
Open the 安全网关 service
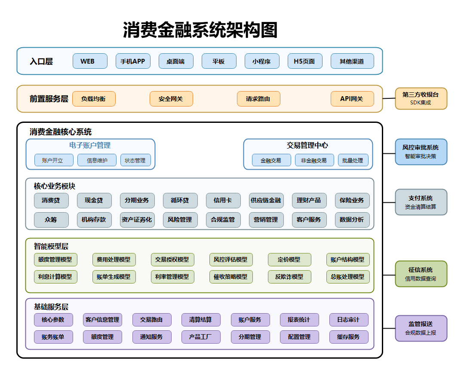[171, 99]
